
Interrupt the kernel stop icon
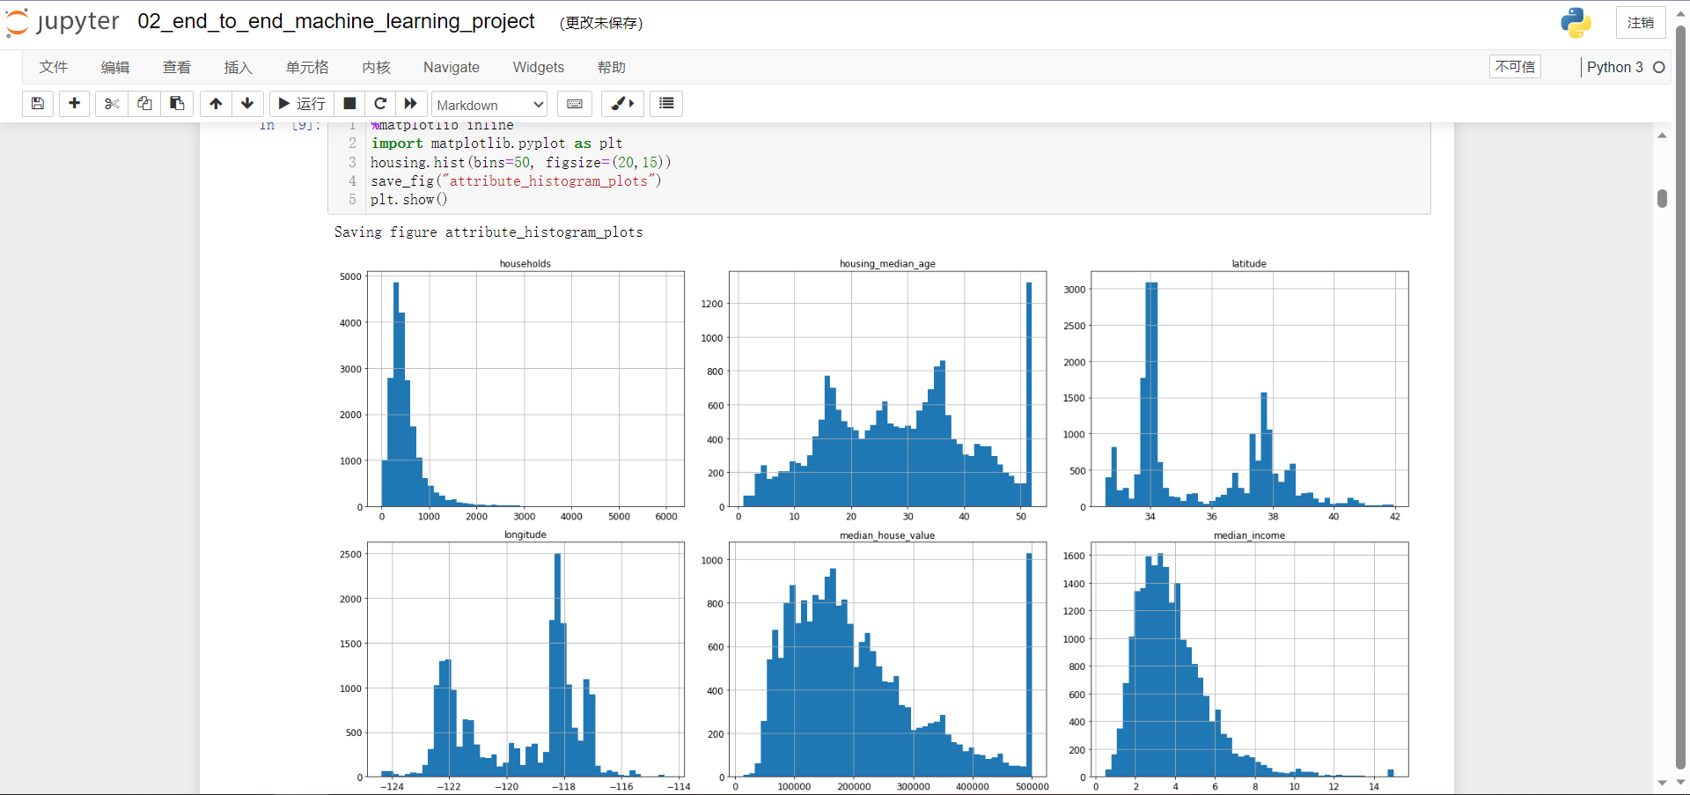(x=349, y=104)
